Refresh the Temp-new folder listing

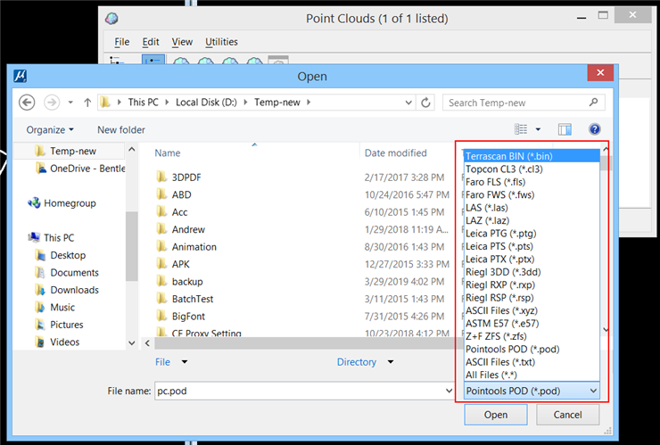click(426, 103)
